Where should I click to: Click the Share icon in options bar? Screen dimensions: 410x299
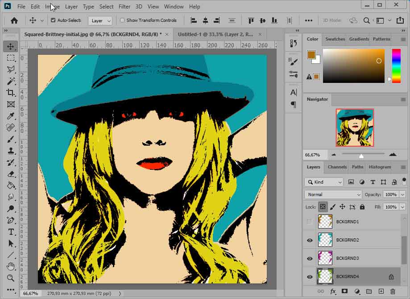point(400,20)
